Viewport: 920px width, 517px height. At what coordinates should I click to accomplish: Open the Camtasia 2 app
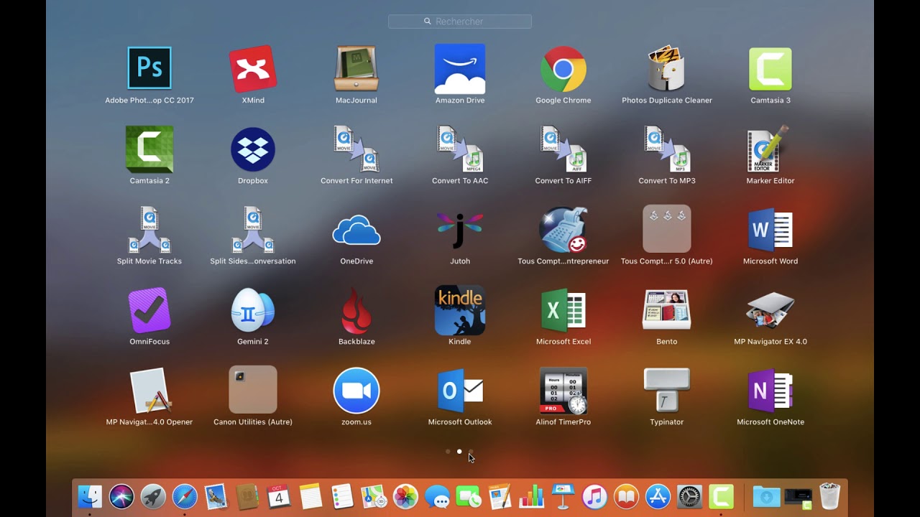point(149,149)
